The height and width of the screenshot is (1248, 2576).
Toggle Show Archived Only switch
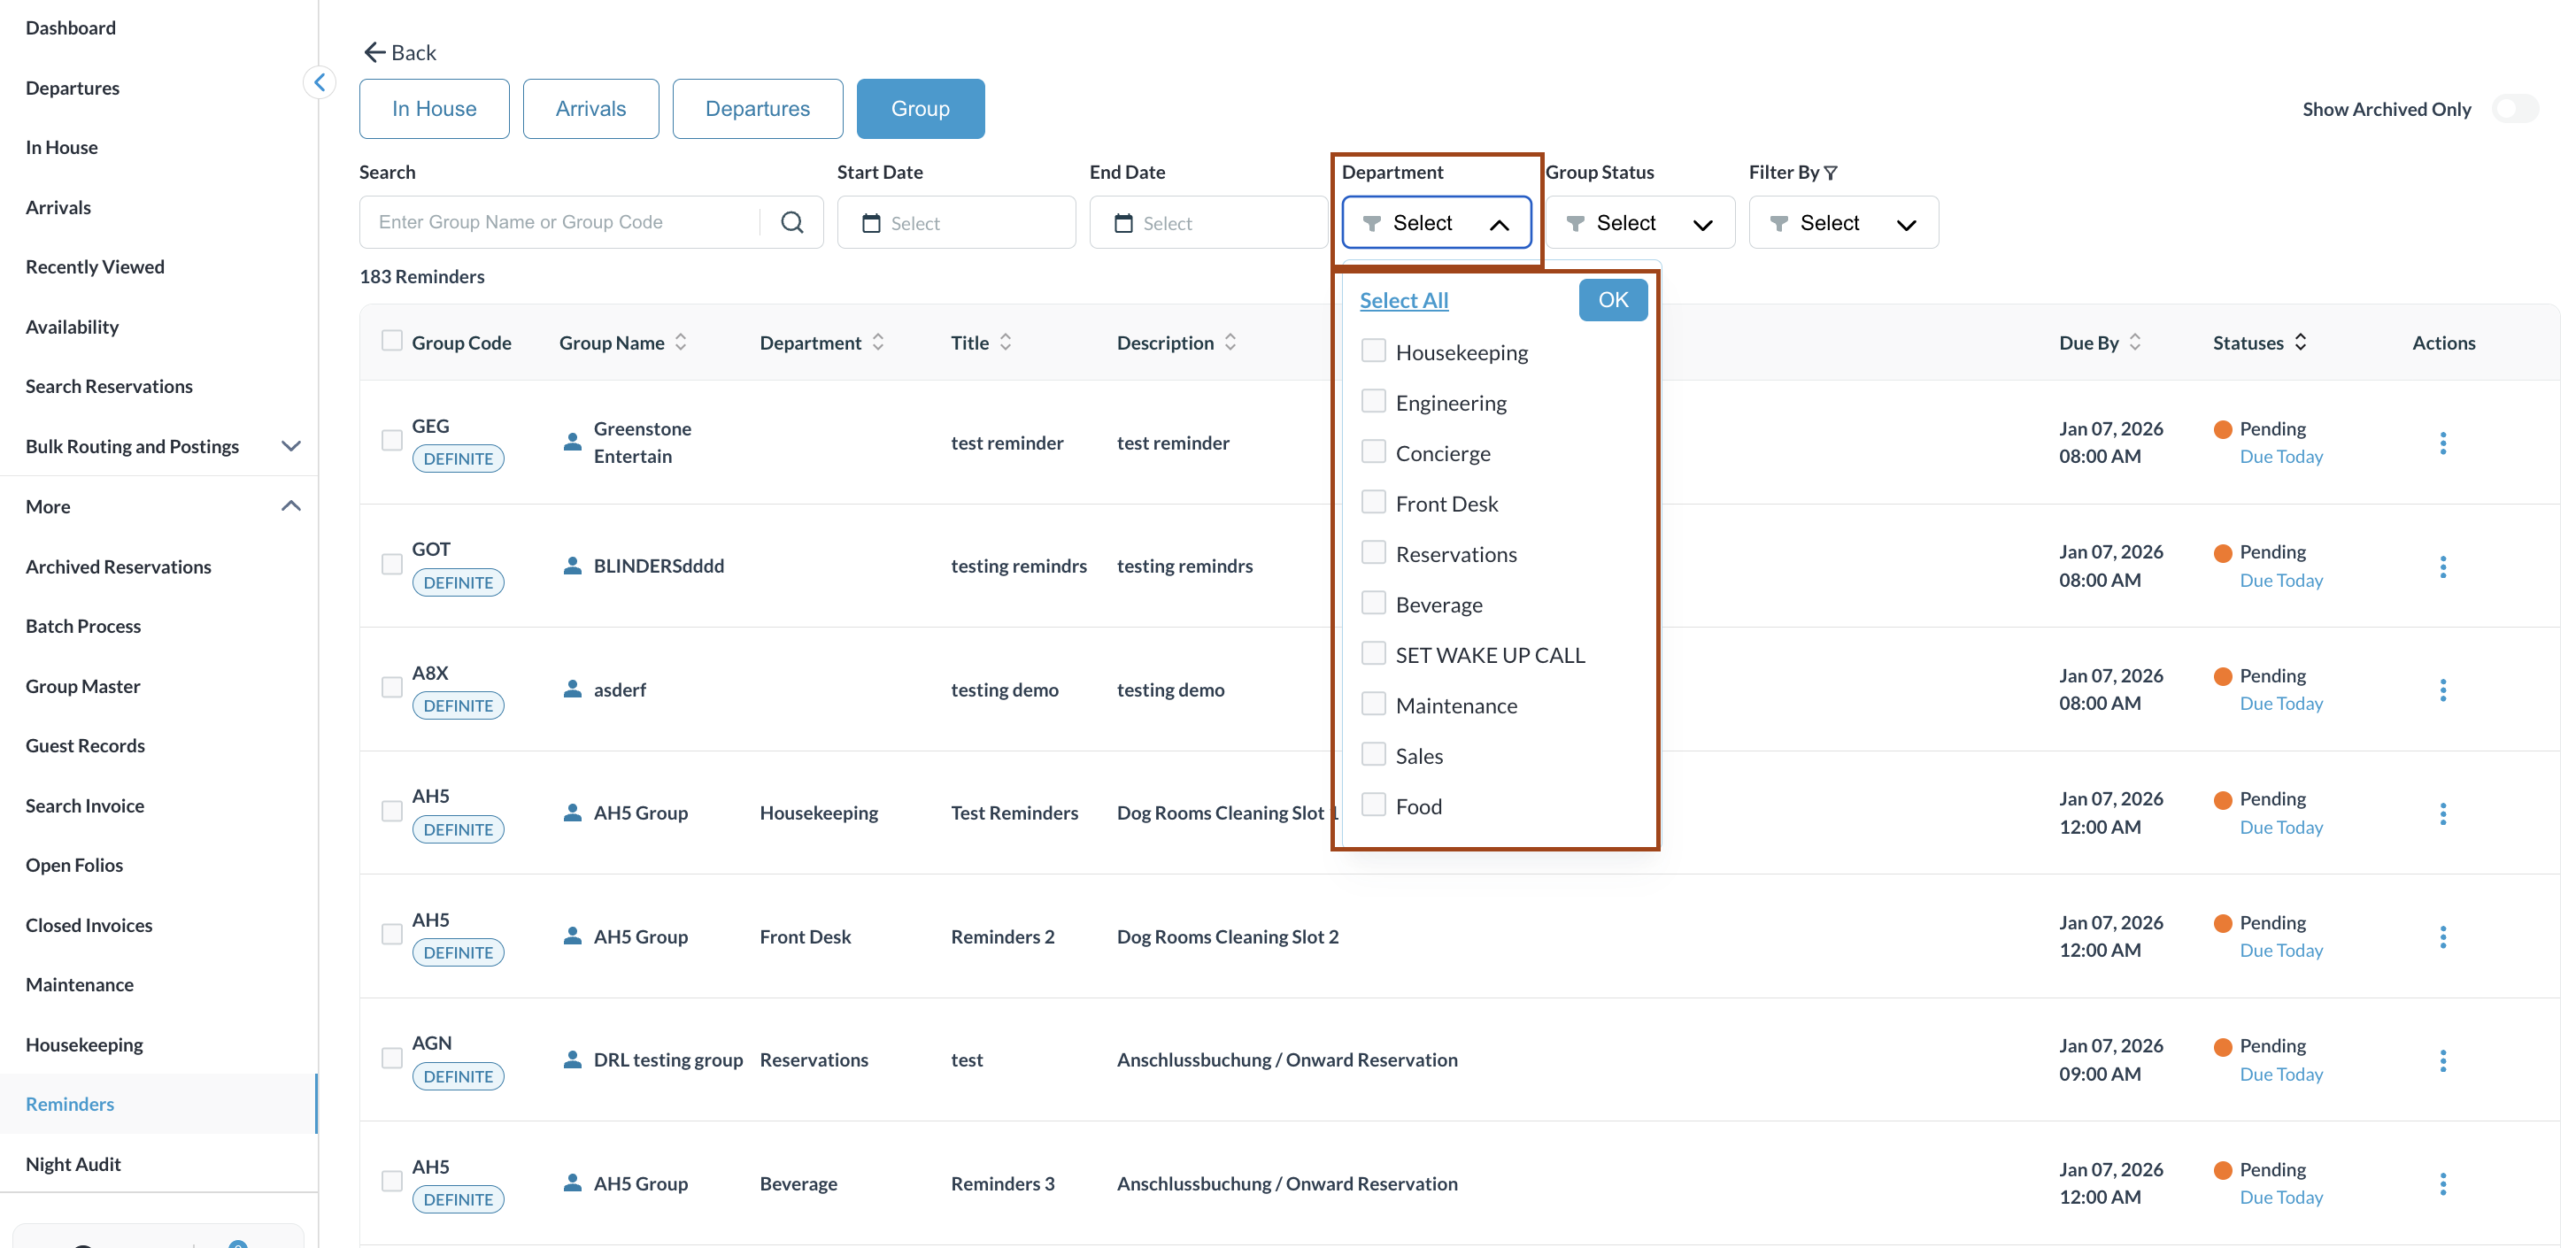tap(2514, 109)
